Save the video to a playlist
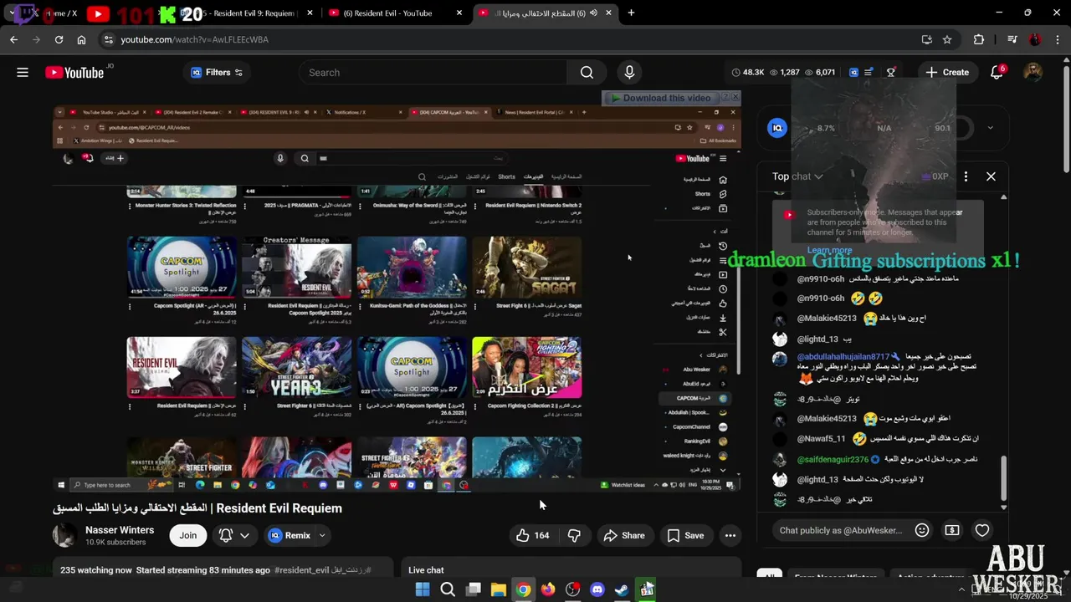Image resolution: width=1071 pixels, height=602 pixels. point(685,536)
